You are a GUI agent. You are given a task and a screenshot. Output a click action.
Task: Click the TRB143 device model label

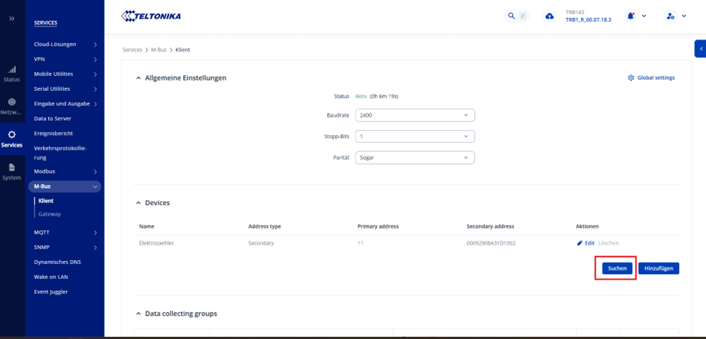pyautogui.click(x=574, y=13)
